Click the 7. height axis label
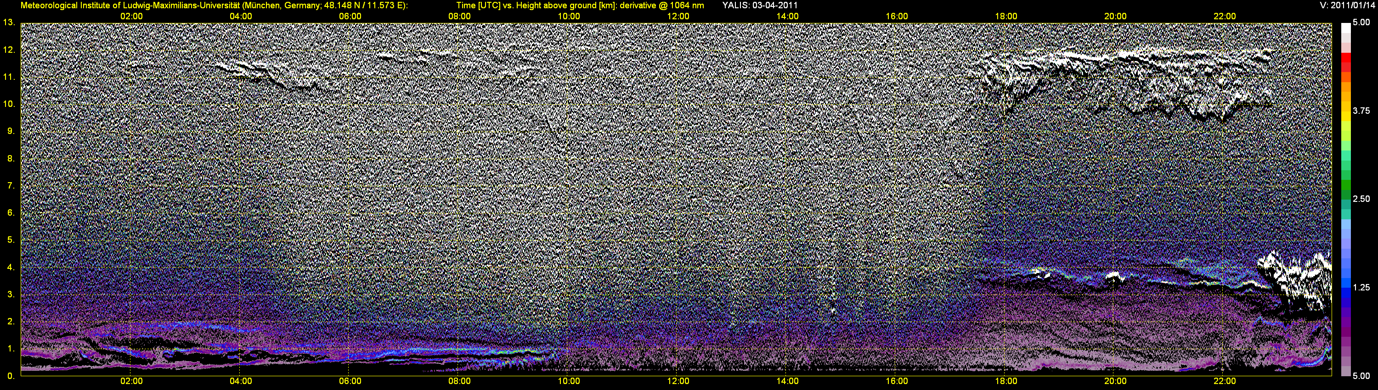 (10, 186)
